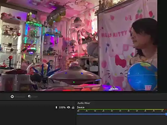
Task: Click the small source type icon beside 100%
Action: (x=56, y=107)
